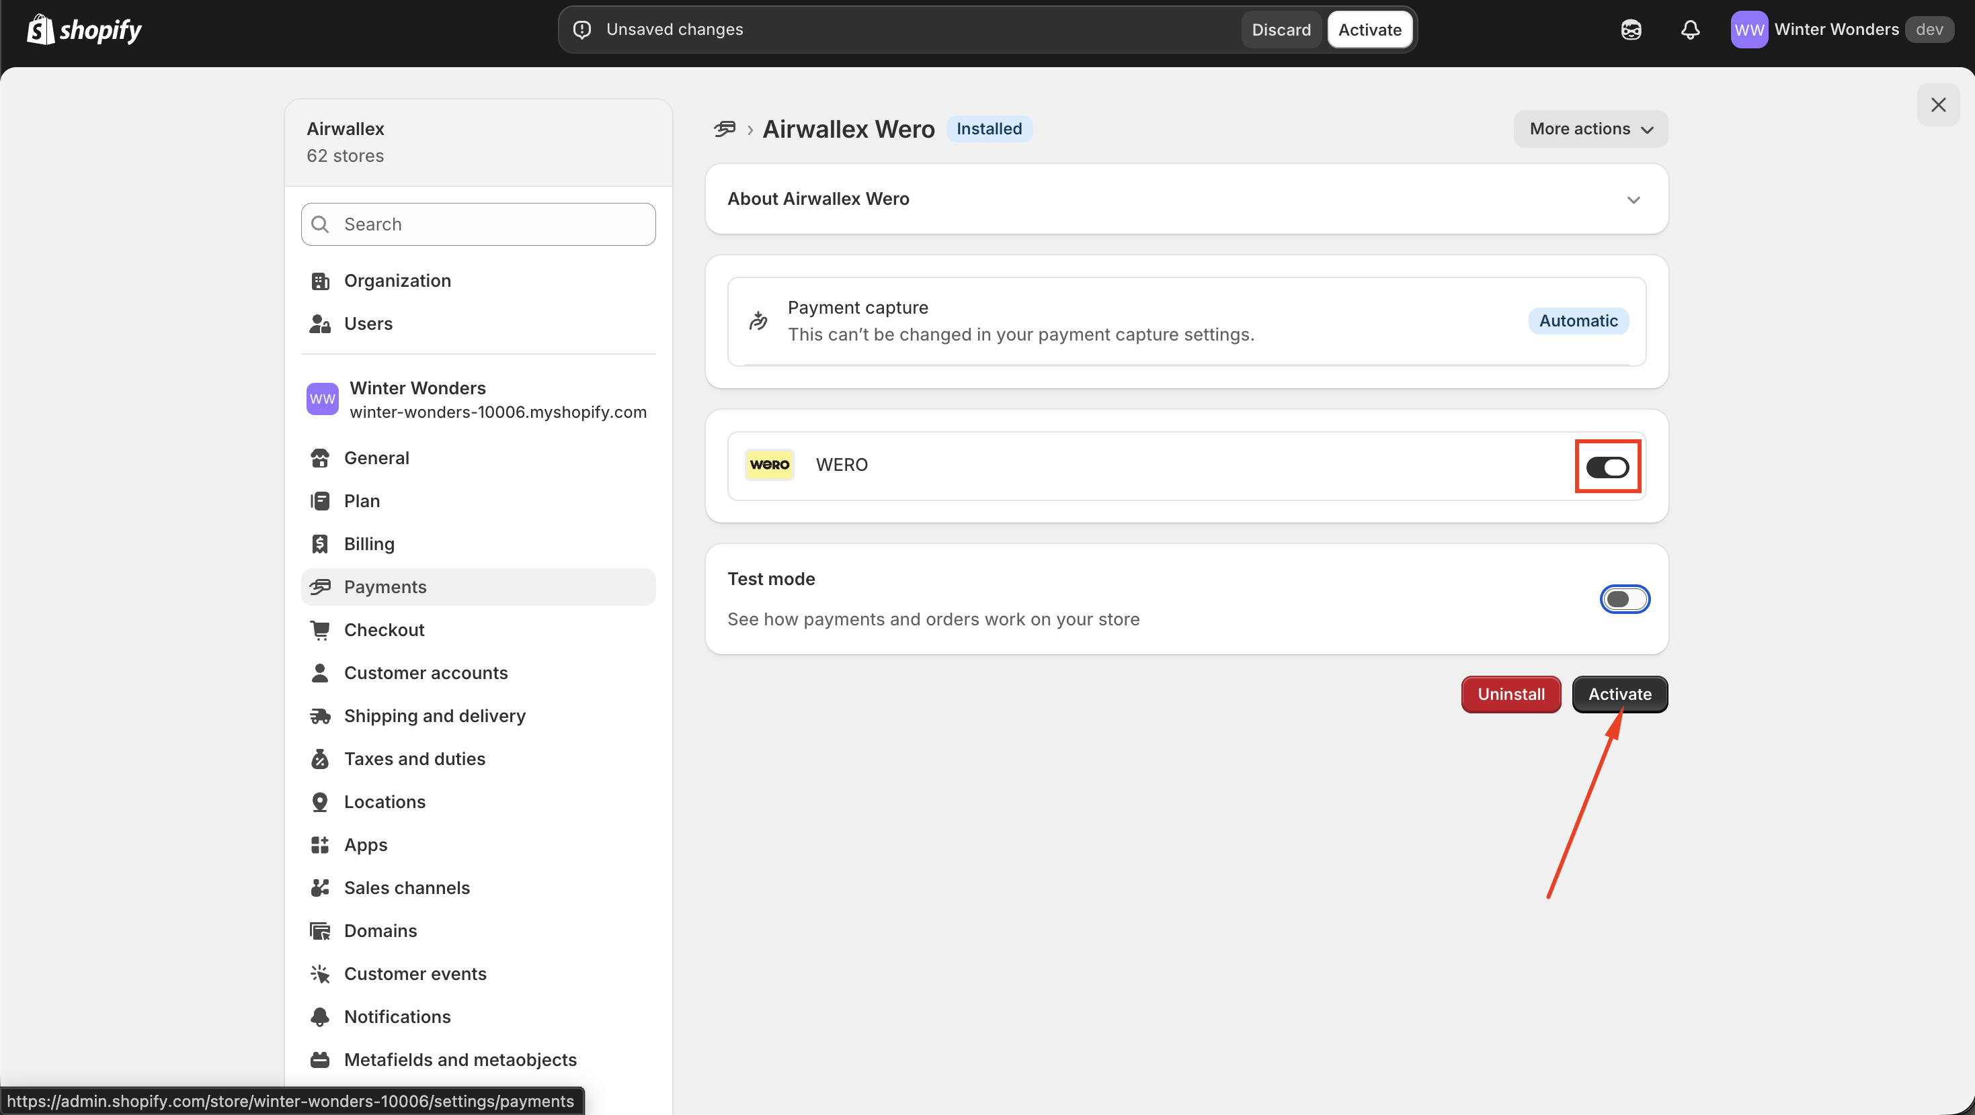Viewport: 1975px width, 1115px height.
Task: Open Sales channels settings
Action: 479,887
